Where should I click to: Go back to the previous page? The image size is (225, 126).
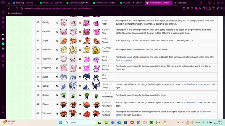coord(9,8)
